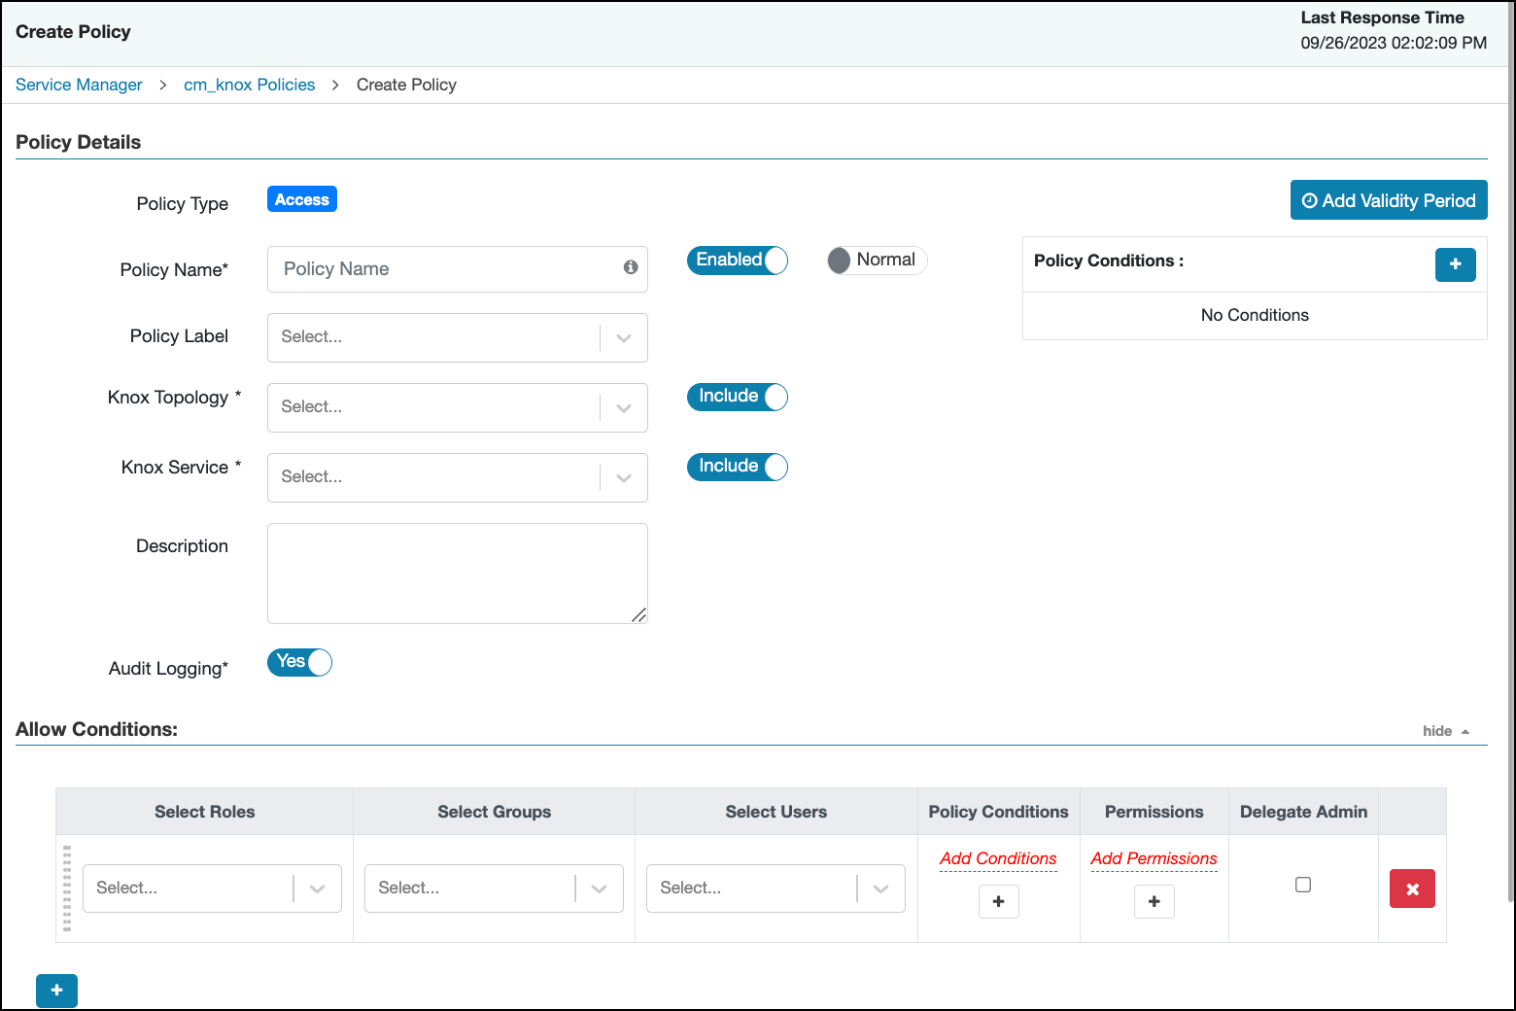
Task: Click plus icon in Policy Conditions panel
Action: 1455,264
